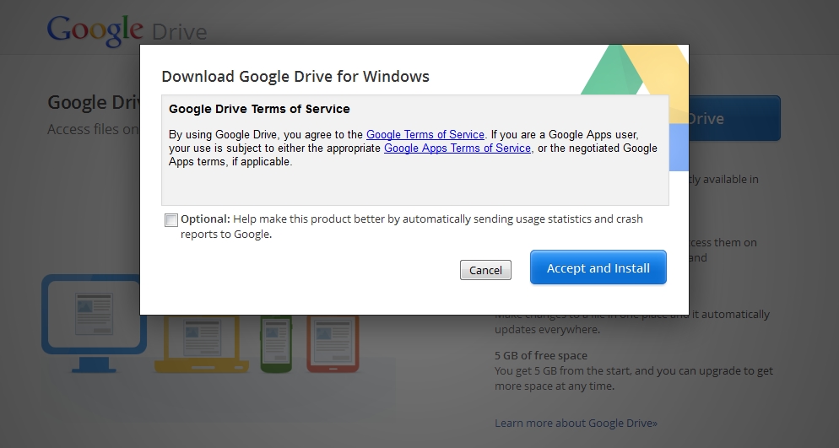Cancel the Google Drive download dialog
The width and height of the screenshot is (839, 448).
tap(485, 270)
